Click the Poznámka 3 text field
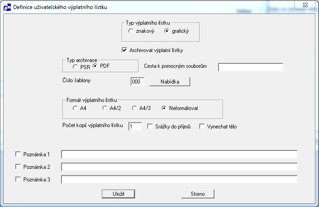 (x=179, y=179)
